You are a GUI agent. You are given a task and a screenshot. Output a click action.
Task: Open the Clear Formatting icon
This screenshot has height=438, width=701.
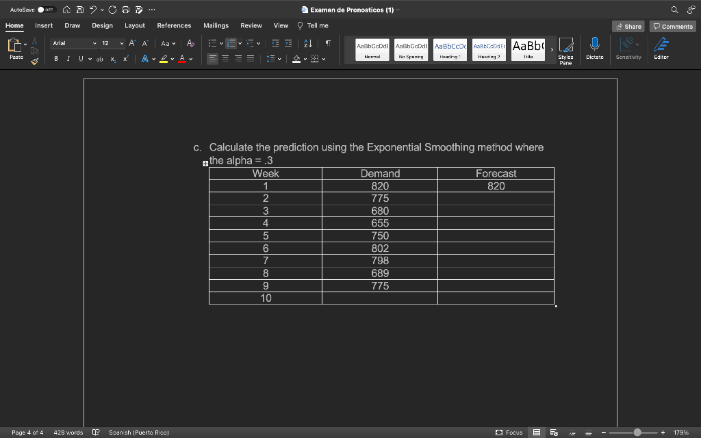(190, 44)
